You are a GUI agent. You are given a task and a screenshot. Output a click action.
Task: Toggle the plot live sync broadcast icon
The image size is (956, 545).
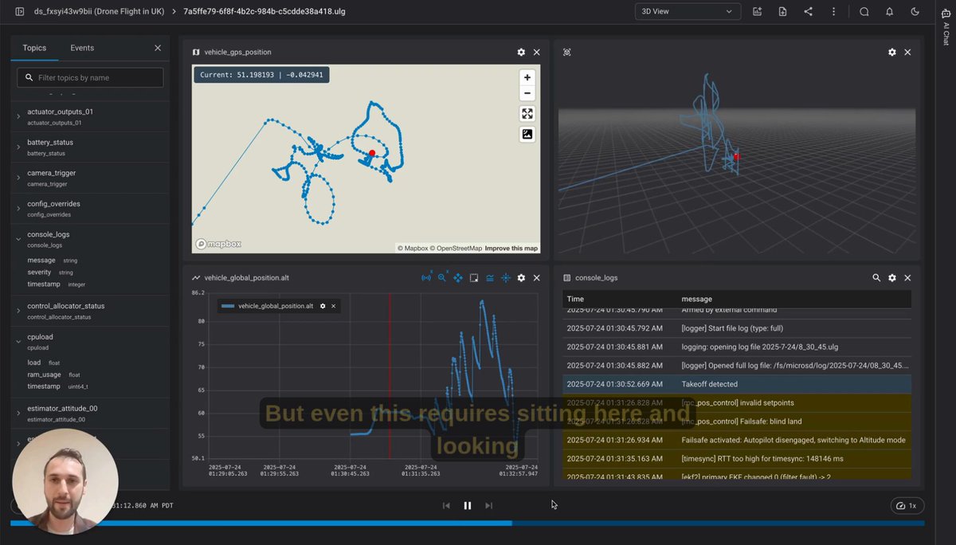426,277
